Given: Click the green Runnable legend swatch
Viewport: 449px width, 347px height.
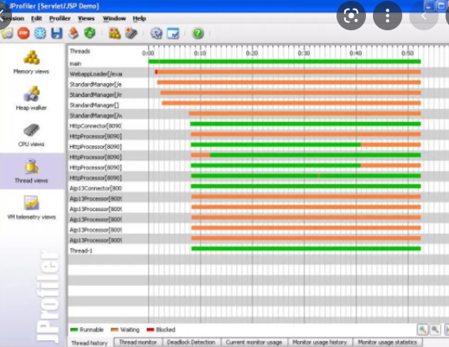Looking at the screenshot, I should click(x=74, y=330).
